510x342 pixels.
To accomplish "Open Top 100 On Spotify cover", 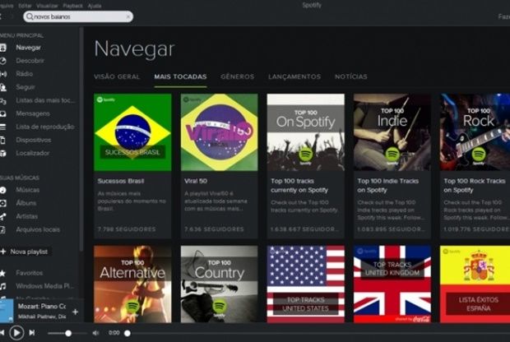I will (306, 132).
